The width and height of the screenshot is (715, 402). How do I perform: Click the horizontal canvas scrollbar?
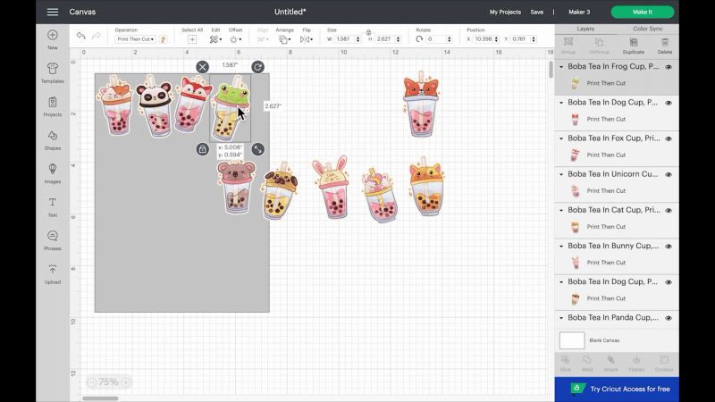[x=100, y=398]
